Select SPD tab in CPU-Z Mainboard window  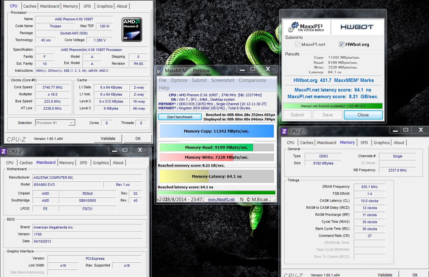83,163
